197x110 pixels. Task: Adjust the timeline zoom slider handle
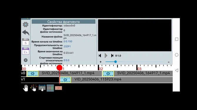coord(116,62)
